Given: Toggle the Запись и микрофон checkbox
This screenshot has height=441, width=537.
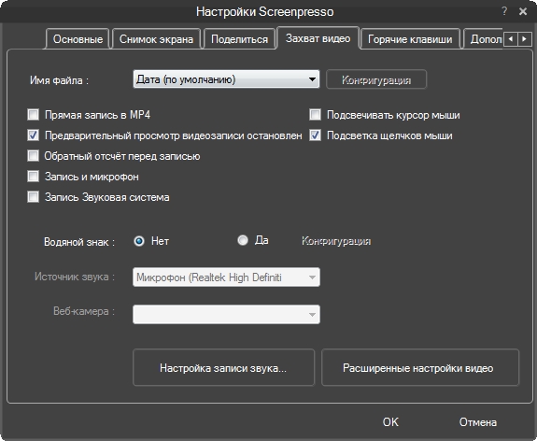Looking at the screenshot, I should pyautogui.click(x=34, y=177).
